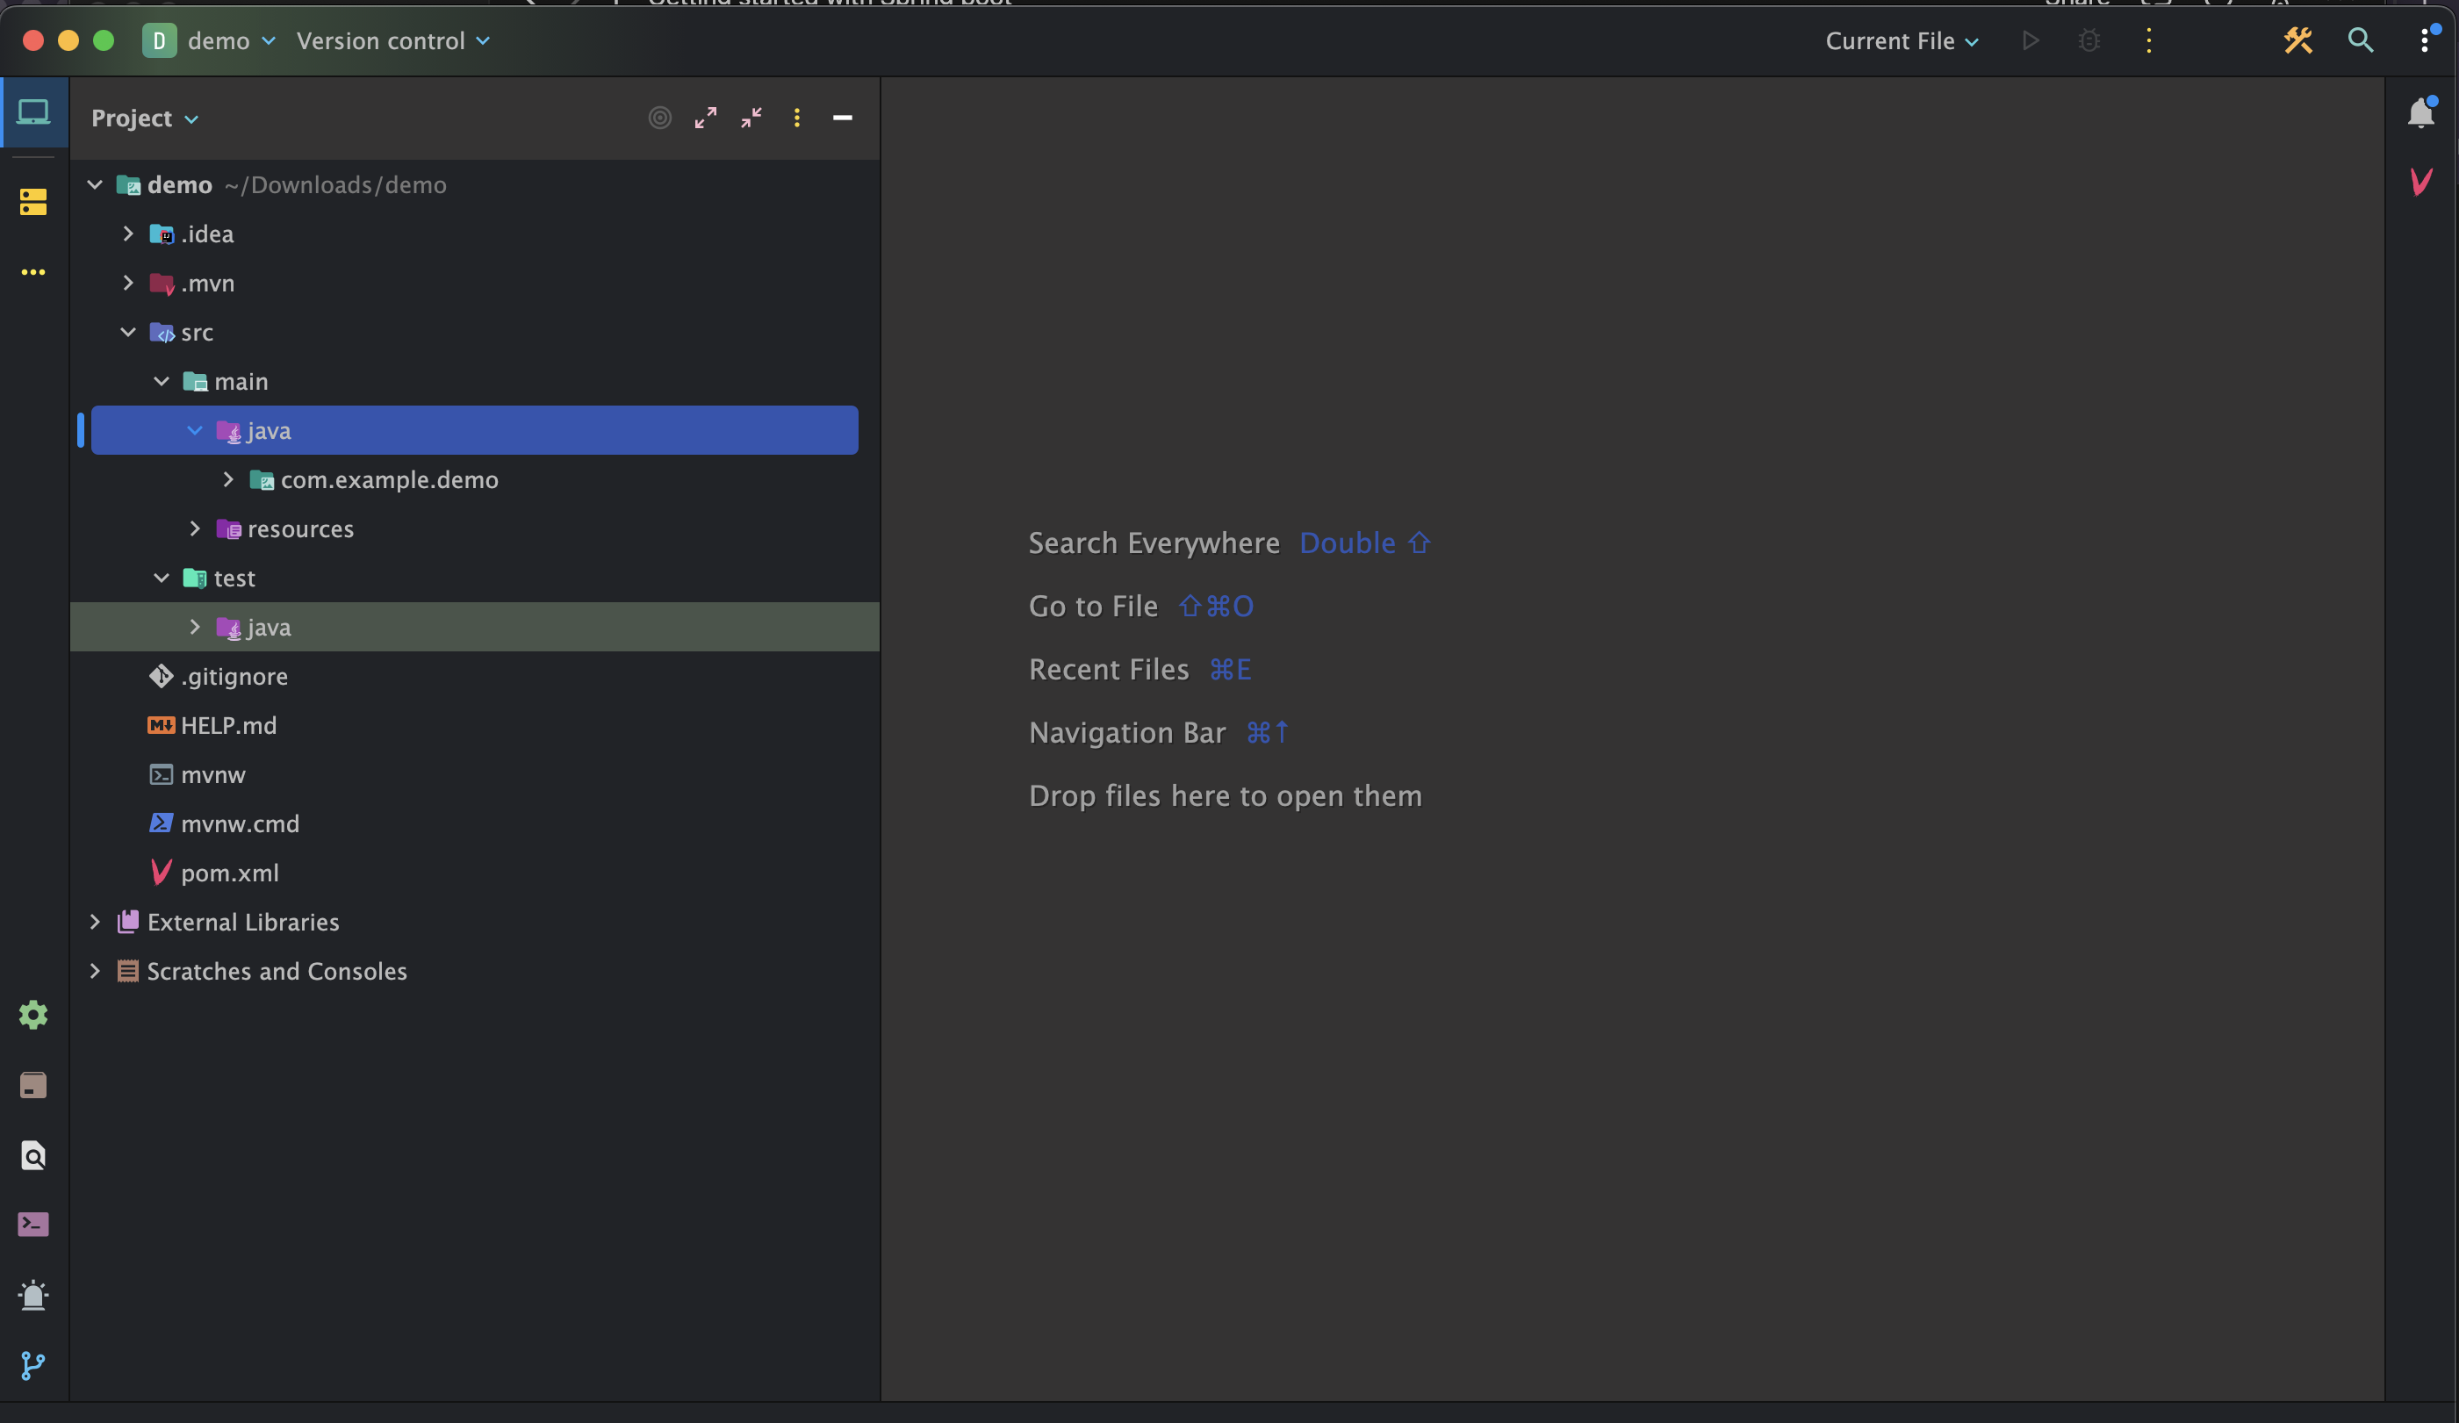Expand all nodes in the Project panel
The image size is (2459, 1423).
point(707,119)
